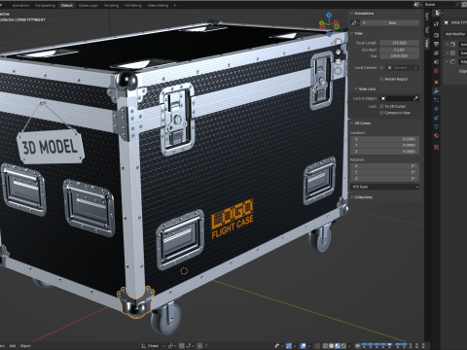Image resolution: width=467 pixels, height=350 pixels.
Task: Open the Tool properties tab icon
Action: tap(437, 23)
